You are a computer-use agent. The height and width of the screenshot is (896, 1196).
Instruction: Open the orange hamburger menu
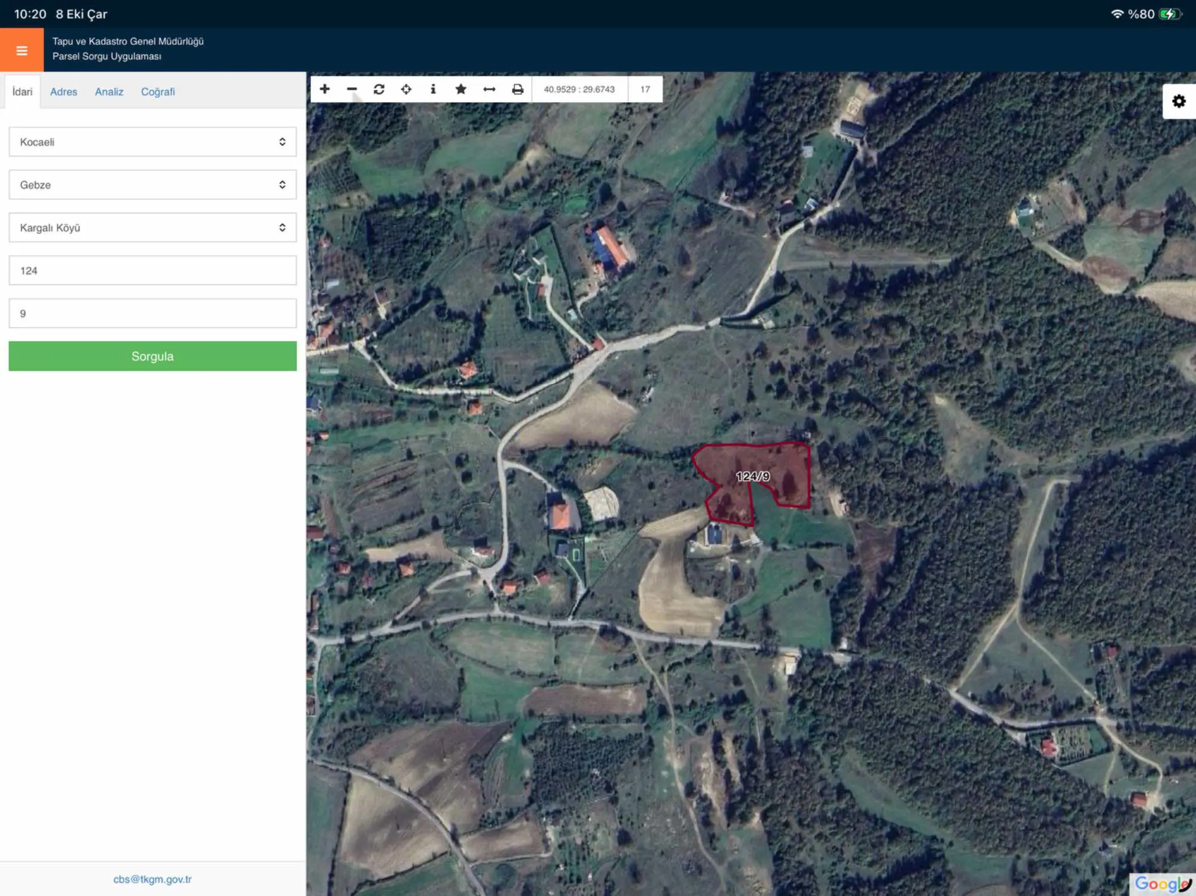tap(22, 50)
